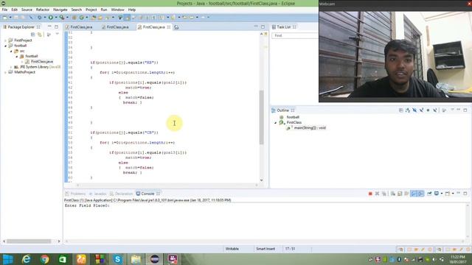This screenshot has width=472, height=265.
Task: Toggle Hide Non-Public Members in Outline
Action: point(428,110)
